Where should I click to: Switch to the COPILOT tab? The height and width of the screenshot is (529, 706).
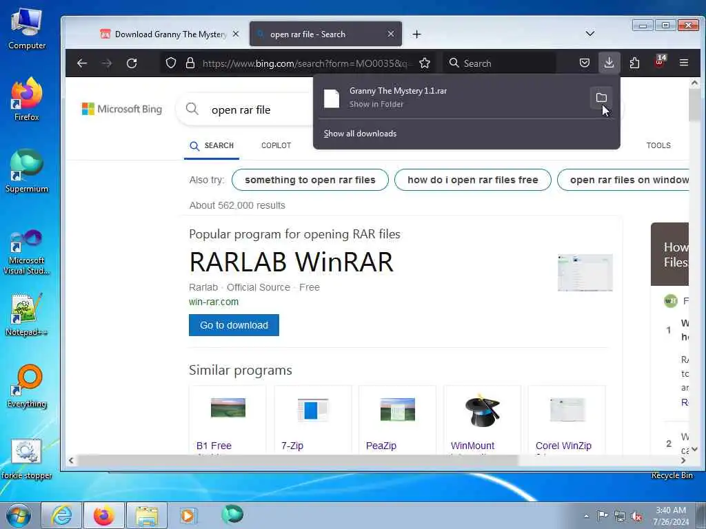[x=276, y=146]
